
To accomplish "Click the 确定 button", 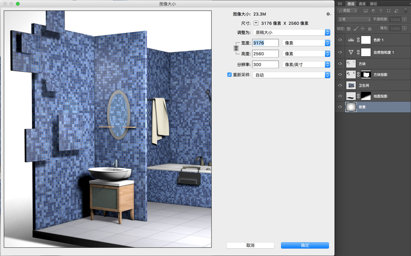I will click(305, 245).
